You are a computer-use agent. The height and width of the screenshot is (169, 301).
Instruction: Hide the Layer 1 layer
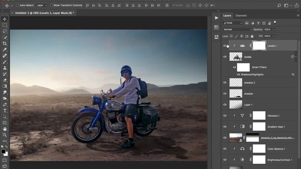(x=225, y=105)
